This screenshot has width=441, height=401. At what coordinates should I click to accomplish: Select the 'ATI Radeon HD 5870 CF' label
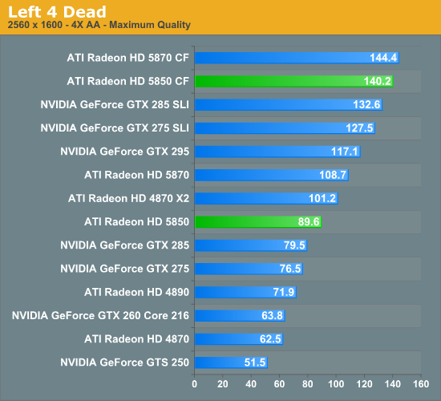coord(128,58)
